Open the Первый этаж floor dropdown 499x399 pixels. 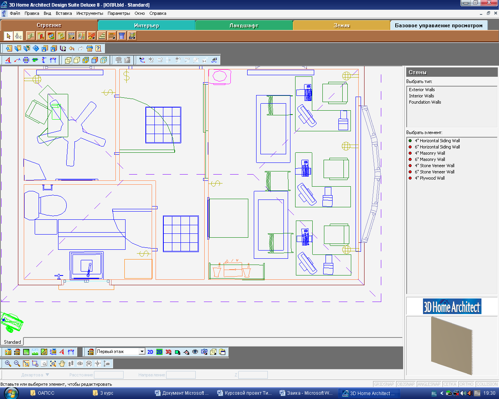pyautogui.click(x=142, y=352)
